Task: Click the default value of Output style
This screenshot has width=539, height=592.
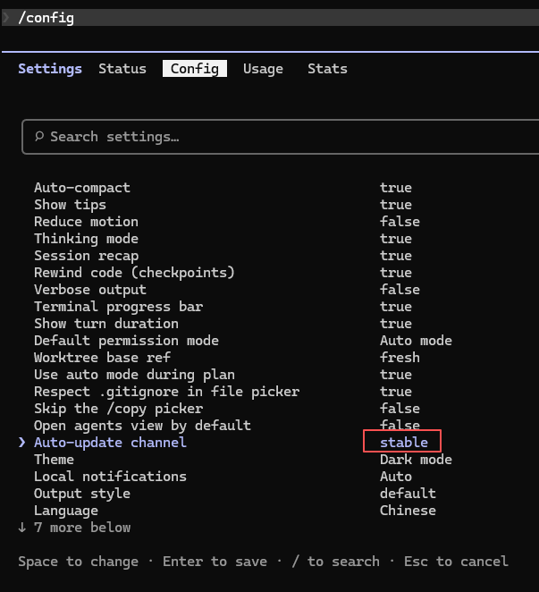Action: coord(408,494)
